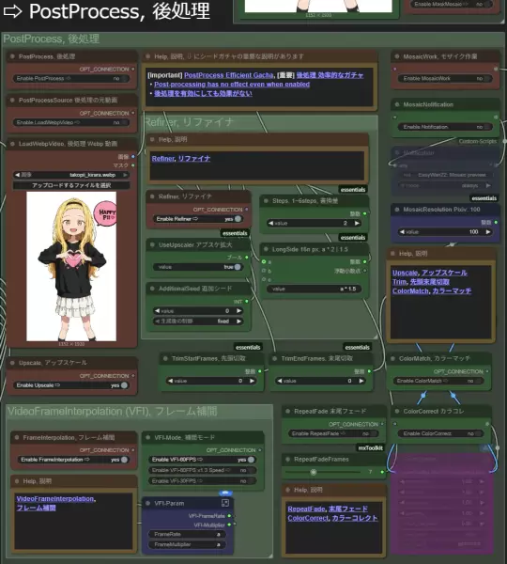This screenshot has width=507, height=564.
Task: Open the VFI-Param subgraph icon
Action: [x=225, y=503]
